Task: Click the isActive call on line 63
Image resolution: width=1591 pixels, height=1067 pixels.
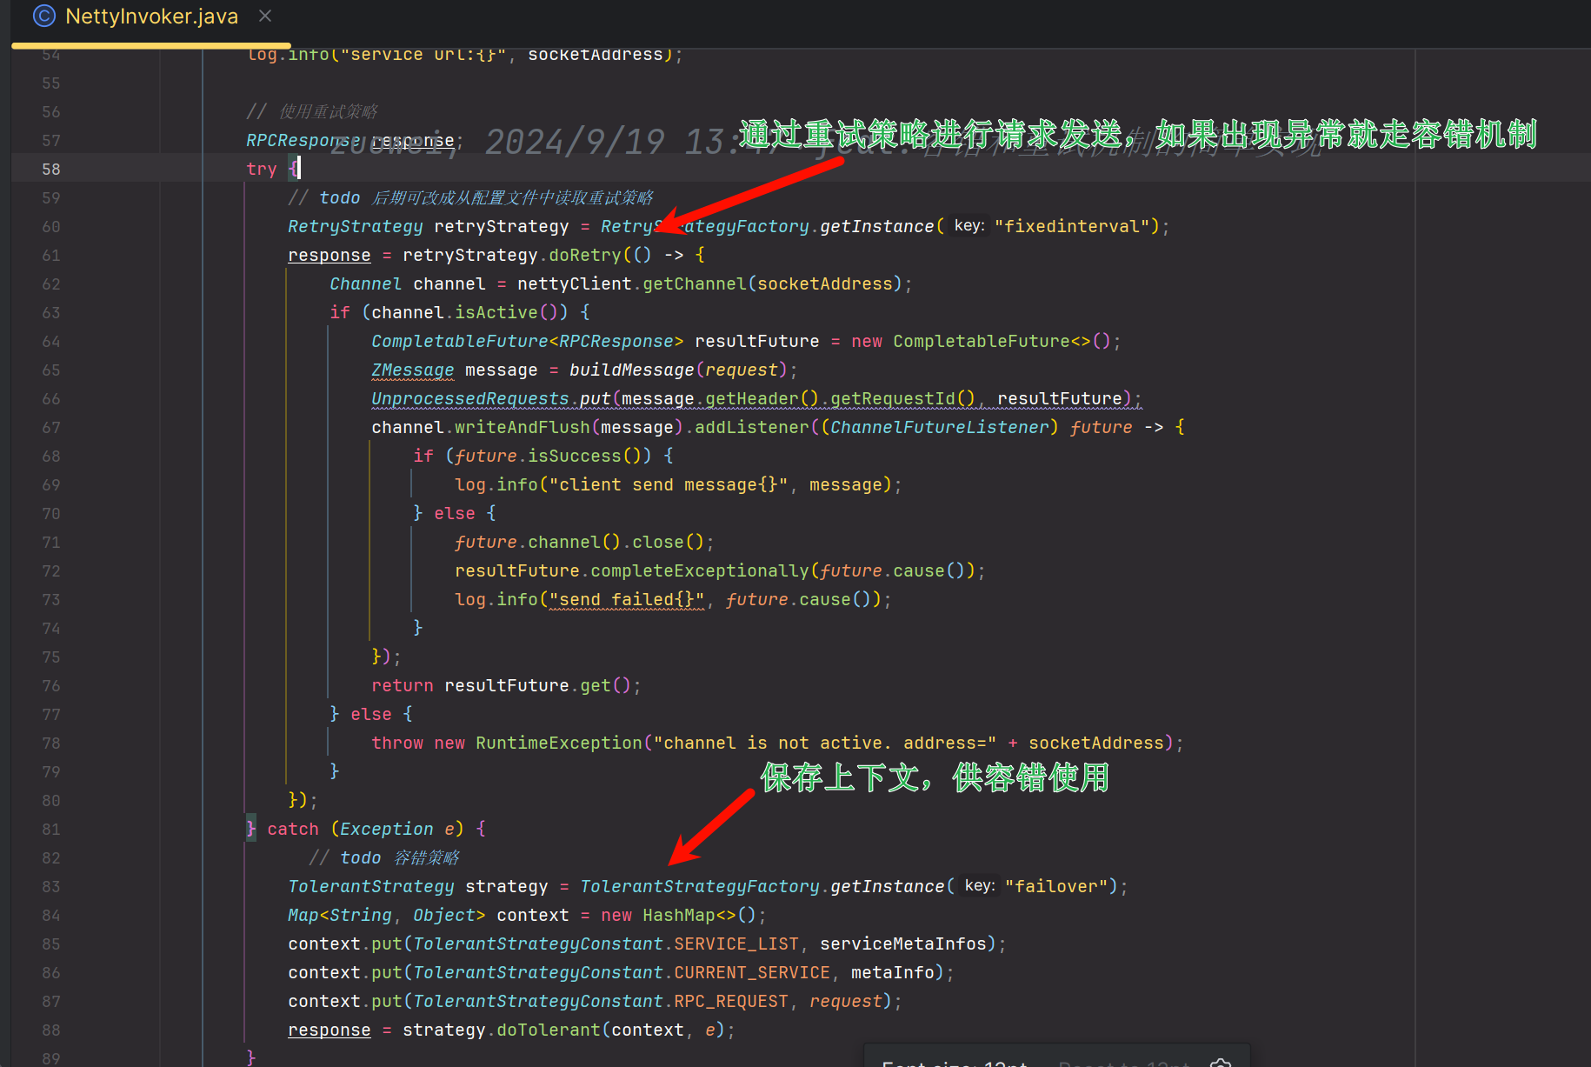Action: point(496,312)
